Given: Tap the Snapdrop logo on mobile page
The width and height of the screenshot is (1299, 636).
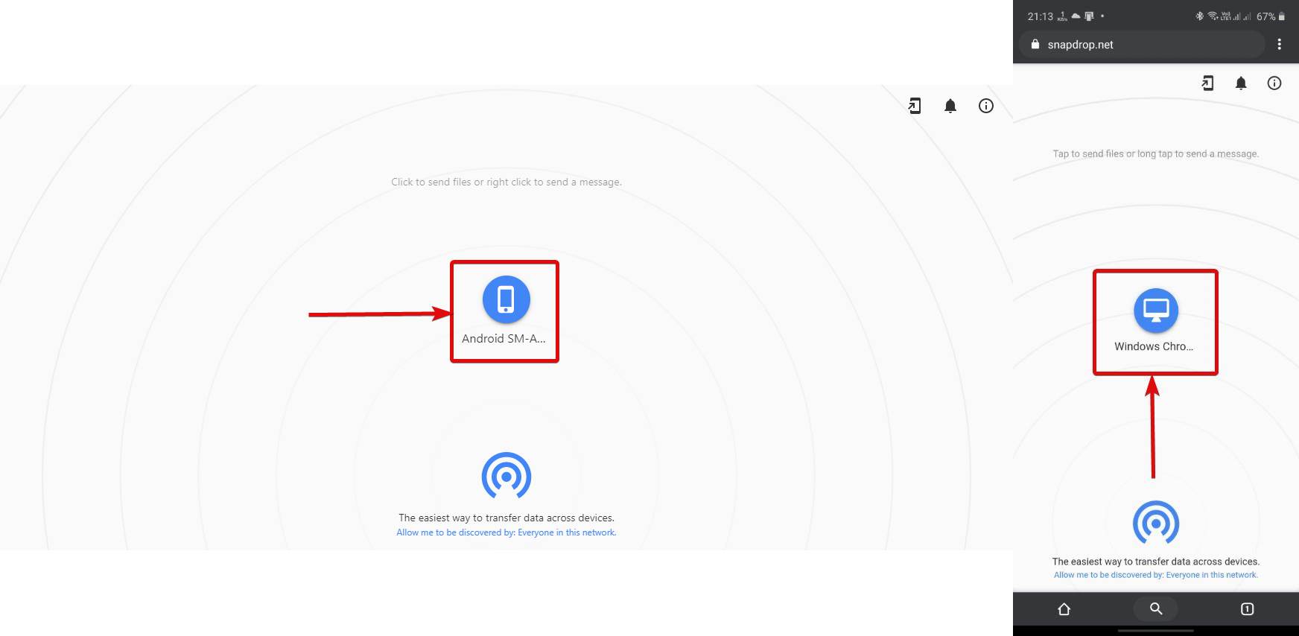Looking at the screenshot, I should coord(1155,522).
